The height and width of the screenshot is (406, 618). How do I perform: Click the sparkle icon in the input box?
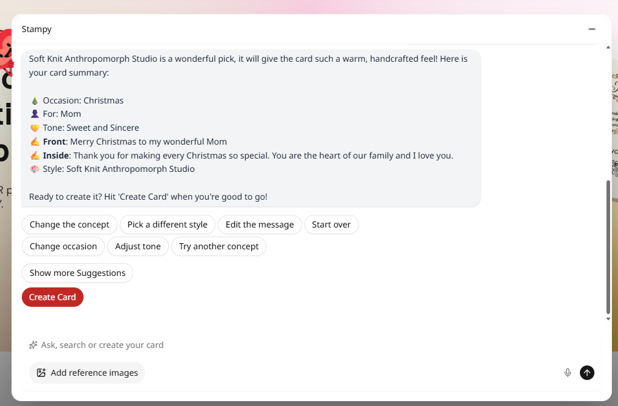click(x=33, y=345)
